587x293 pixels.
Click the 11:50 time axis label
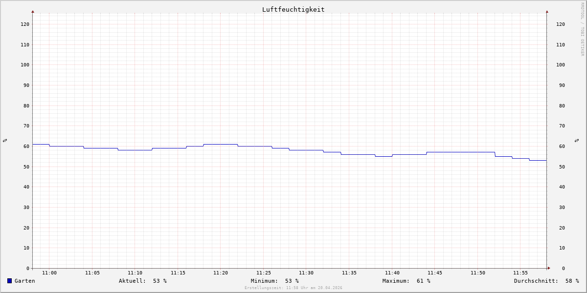coord(478,273)
